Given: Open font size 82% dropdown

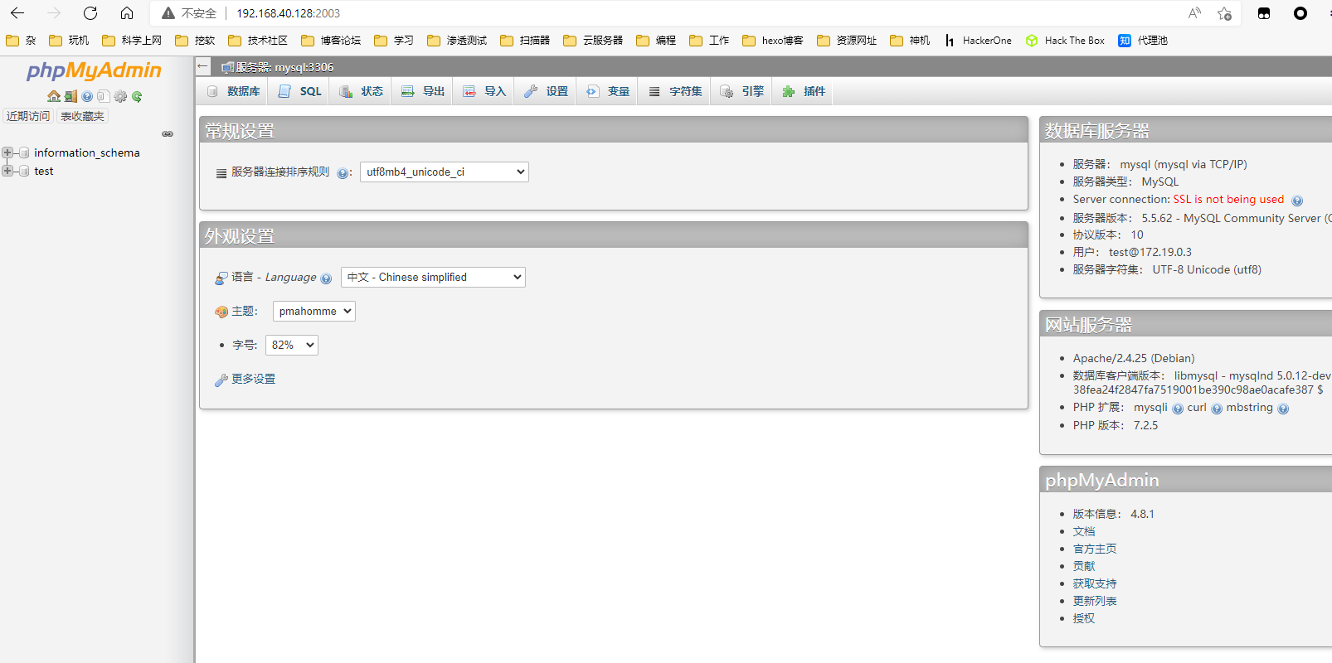Looking at the screenshot, I should (x=292, y=345).
